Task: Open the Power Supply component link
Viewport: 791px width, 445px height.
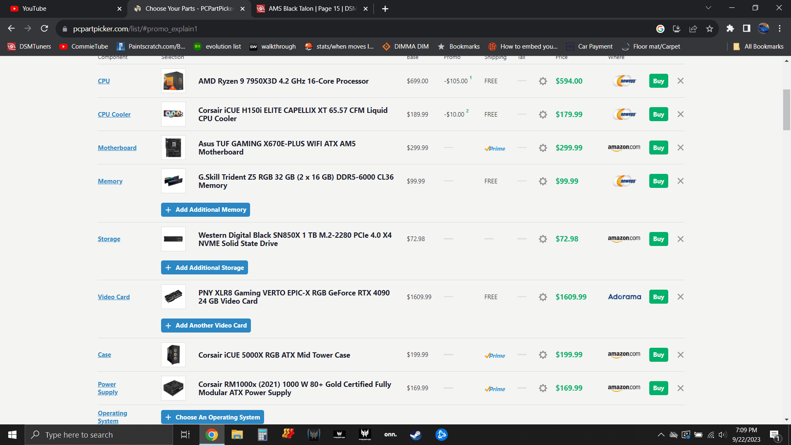Action: pyautogui.click(x=108, y=388)
